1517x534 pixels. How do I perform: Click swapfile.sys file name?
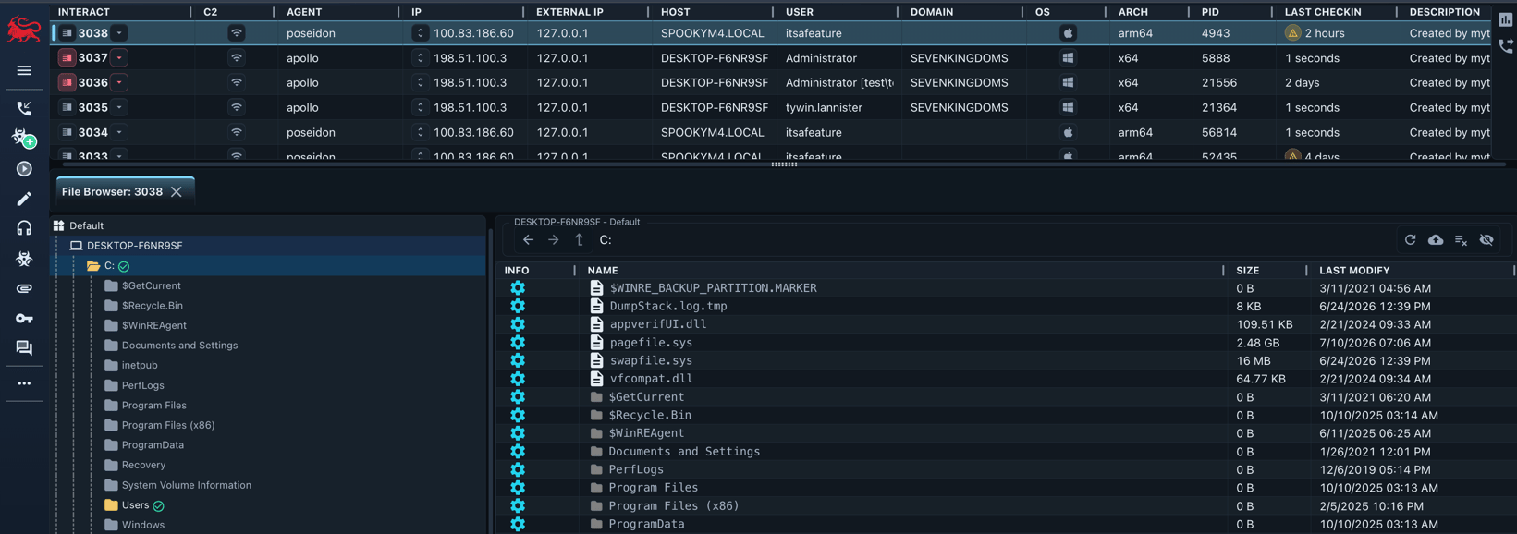tap(651, 360)
